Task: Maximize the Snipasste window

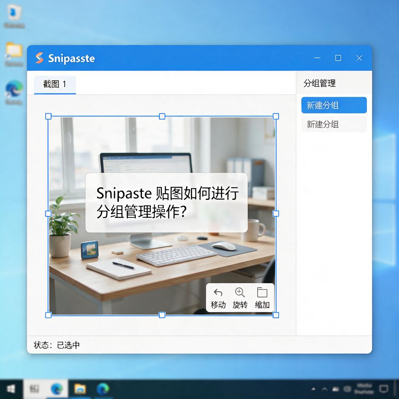Action: tap(338, 58)
